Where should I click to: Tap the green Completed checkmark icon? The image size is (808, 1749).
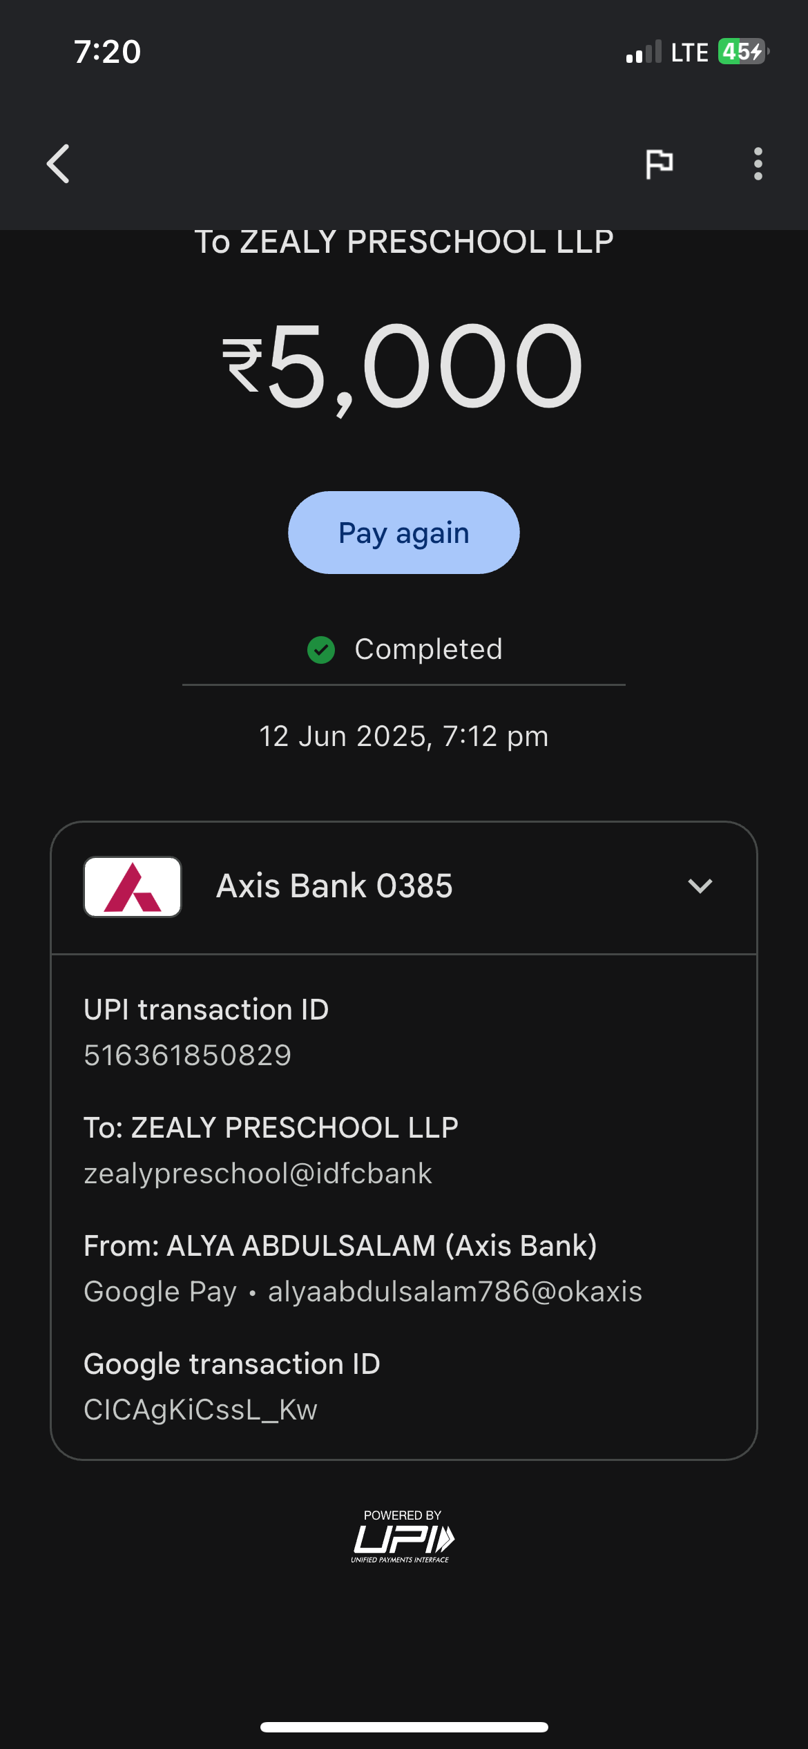[x=321, y=650]
